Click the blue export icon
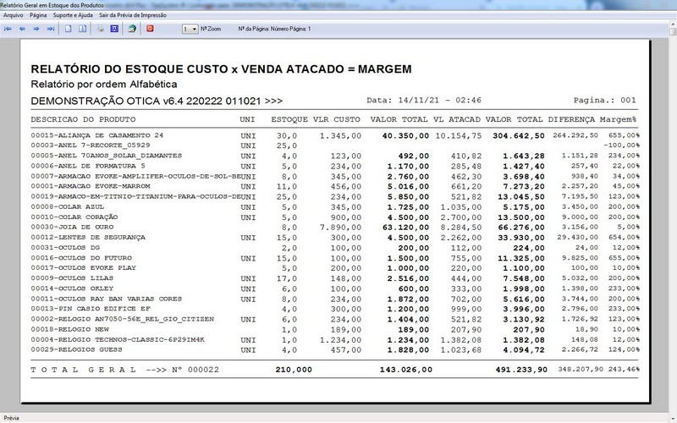 coord(114,29)
